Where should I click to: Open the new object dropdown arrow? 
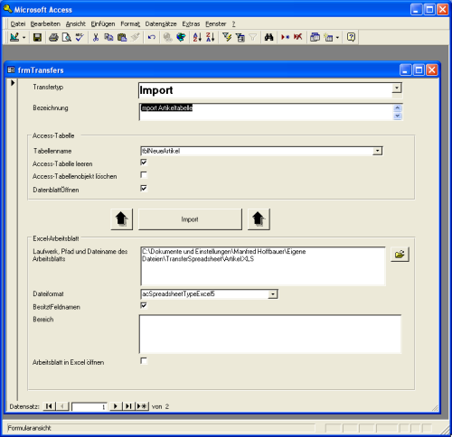pos(337,38)
